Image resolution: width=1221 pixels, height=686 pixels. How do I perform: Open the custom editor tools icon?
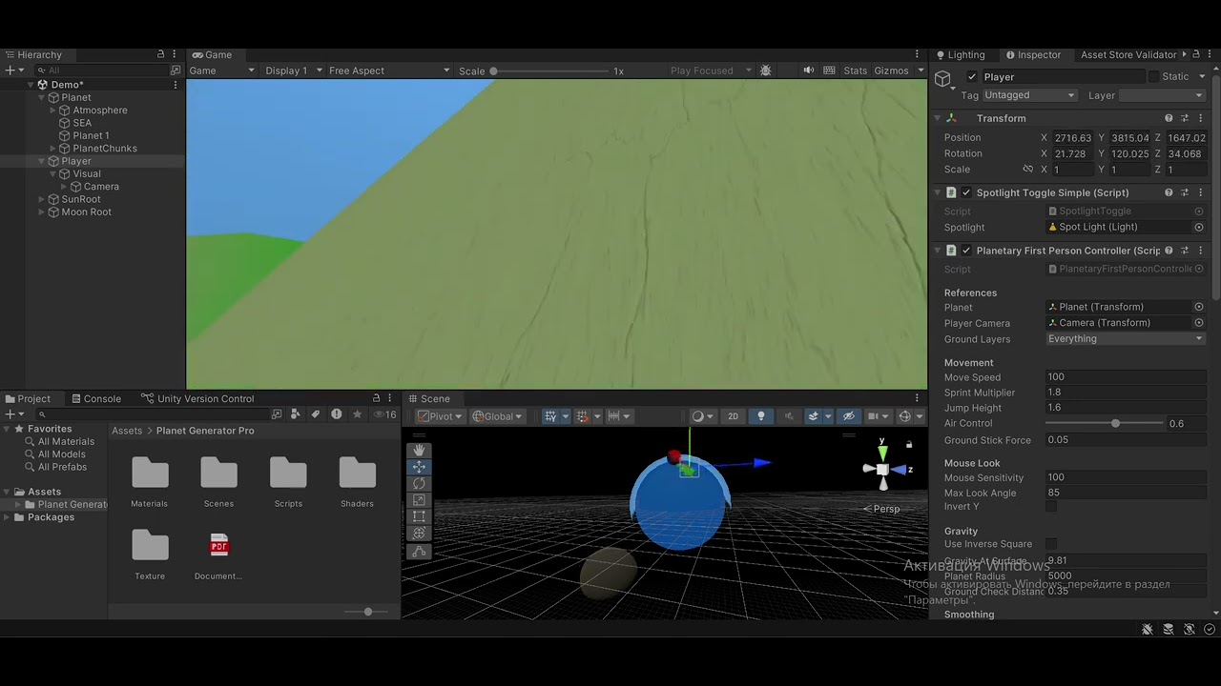[x=419, y=552]
